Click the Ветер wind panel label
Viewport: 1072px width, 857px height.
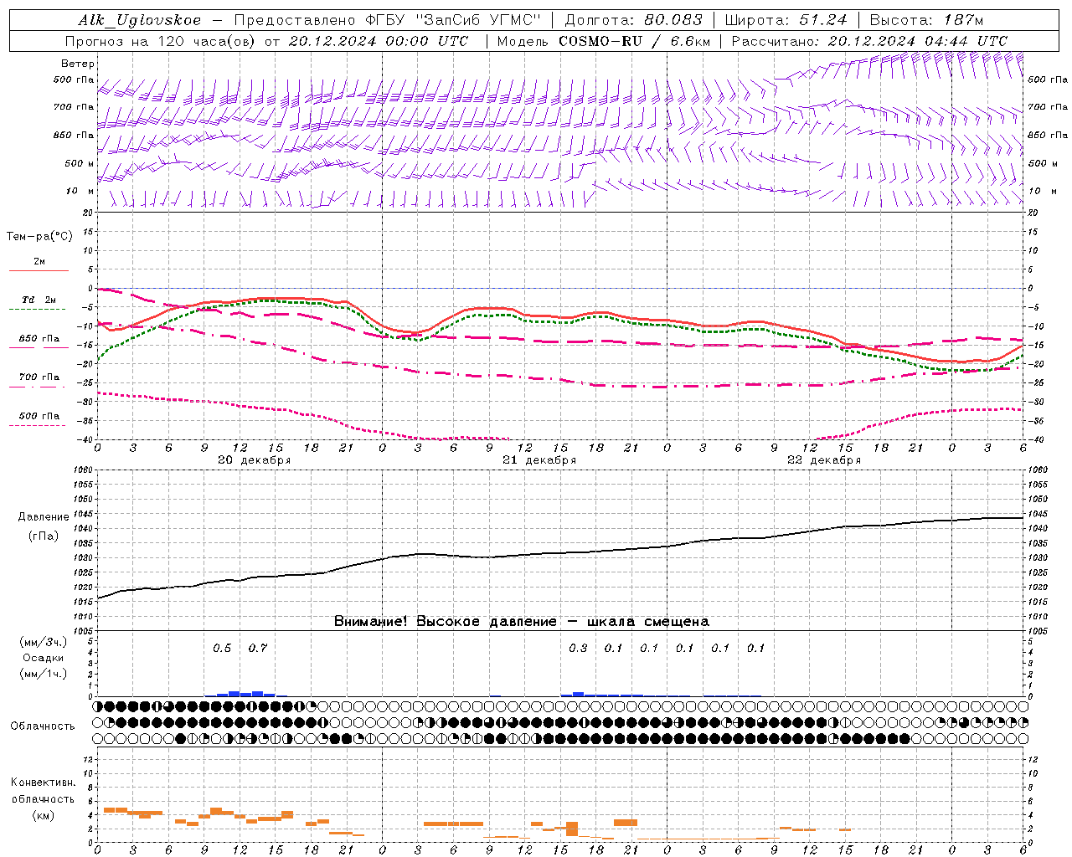point(78,64)
